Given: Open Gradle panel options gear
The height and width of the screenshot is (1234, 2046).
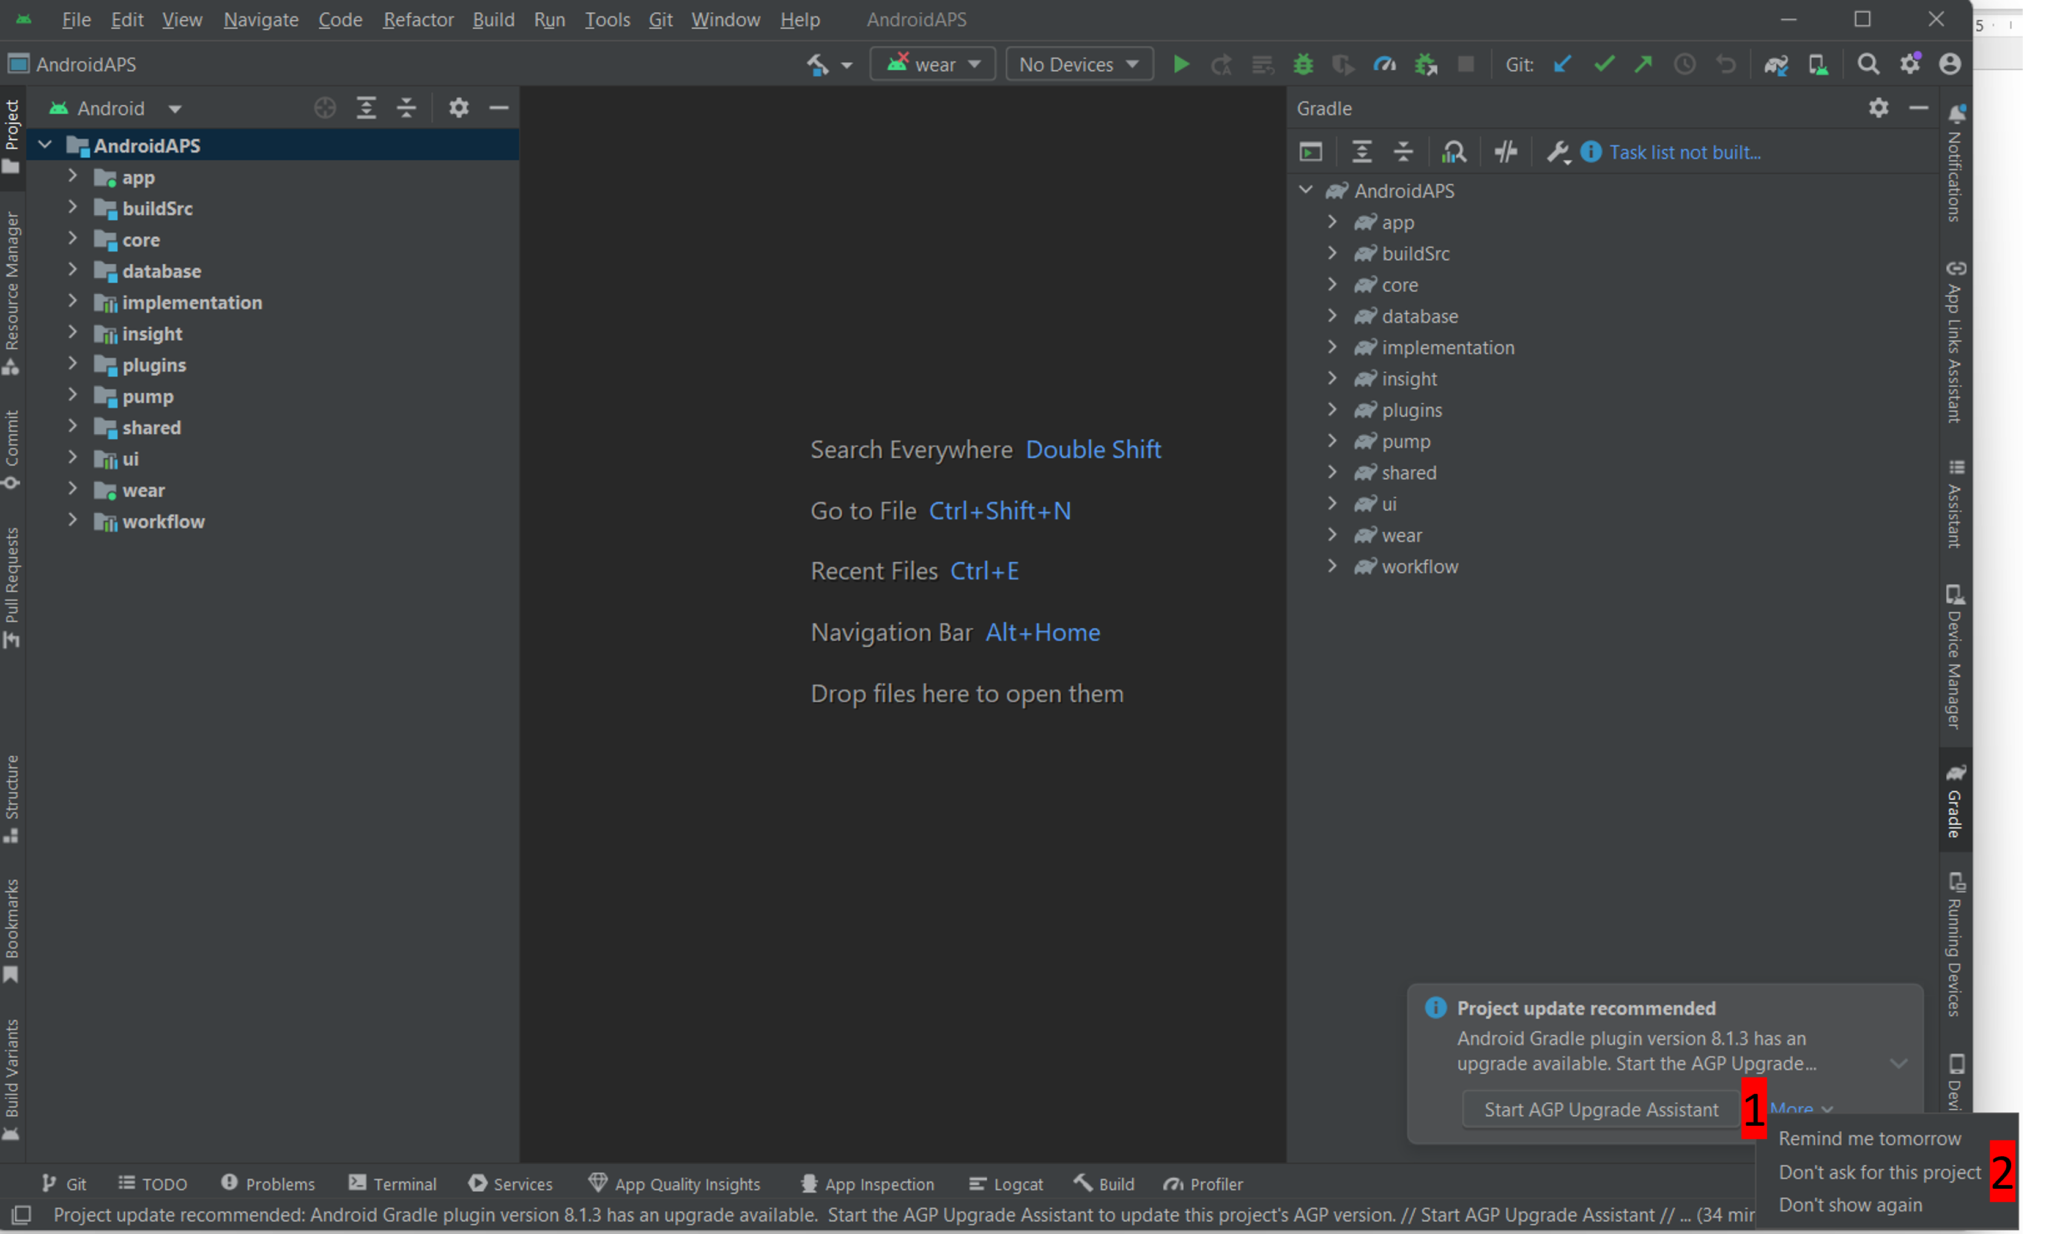Looking at the screenshot, I should [x=1878, y=108].
